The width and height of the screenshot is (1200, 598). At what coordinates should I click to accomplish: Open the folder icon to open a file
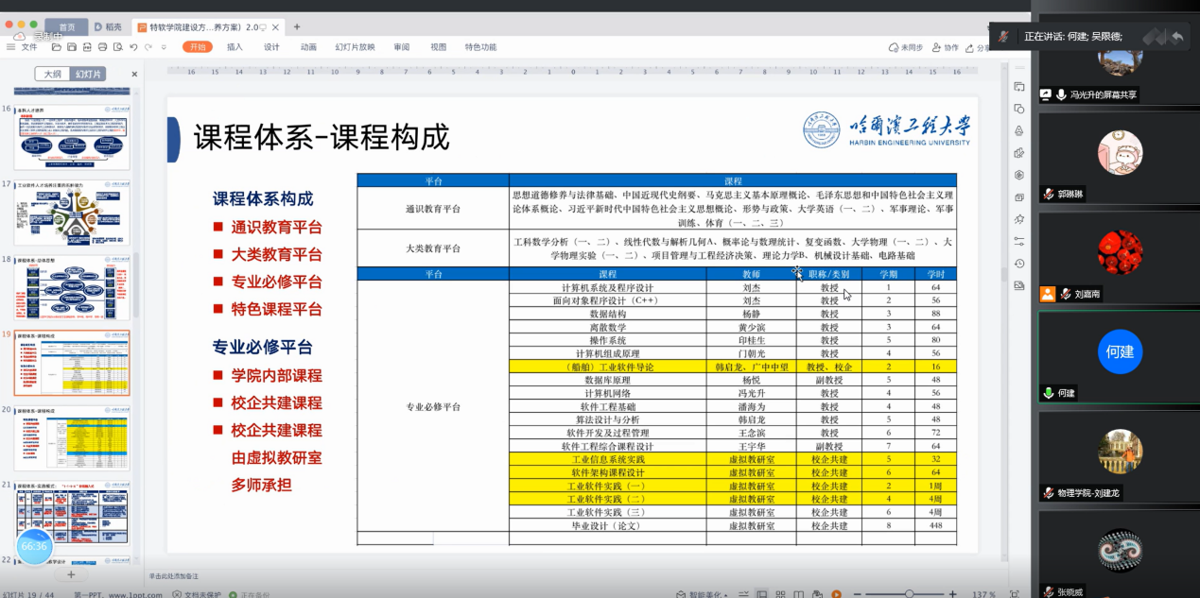[58, 46]
